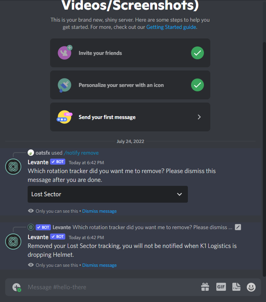This screenshot has height=302, width=266.
Task: Click the dropdown arrow next to Lost Sector
Action: (179, 194)
